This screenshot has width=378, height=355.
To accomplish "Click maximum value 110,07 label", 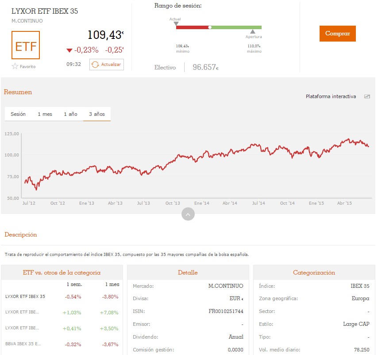I will point(254,46).
